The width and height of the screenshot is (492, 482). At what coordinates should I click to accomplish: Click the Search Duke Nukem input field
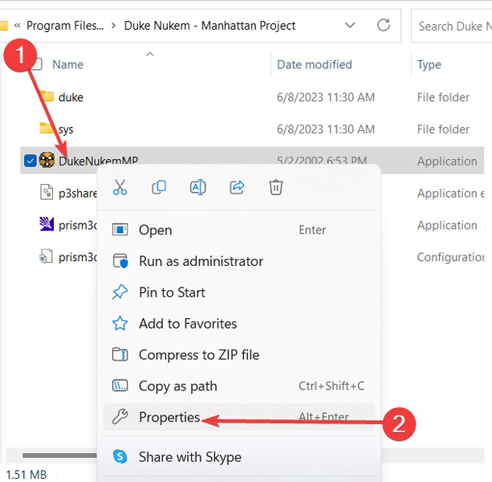pos(452,26)
